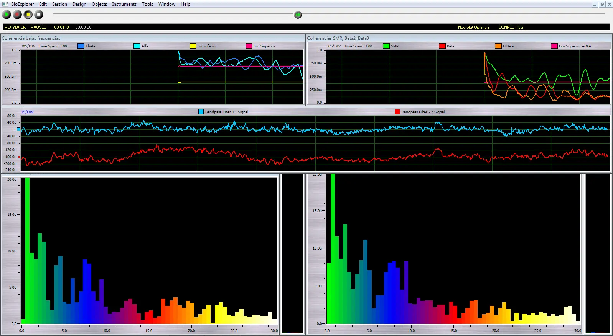Open the Tools menu
The height and width of the screenshot is (336, 613).
148,4
